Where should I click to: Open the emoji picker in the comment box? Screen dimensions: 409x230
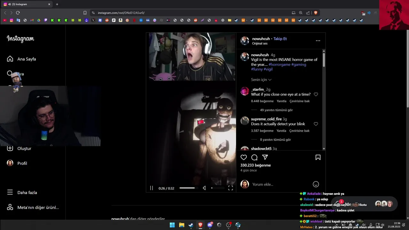316,184
